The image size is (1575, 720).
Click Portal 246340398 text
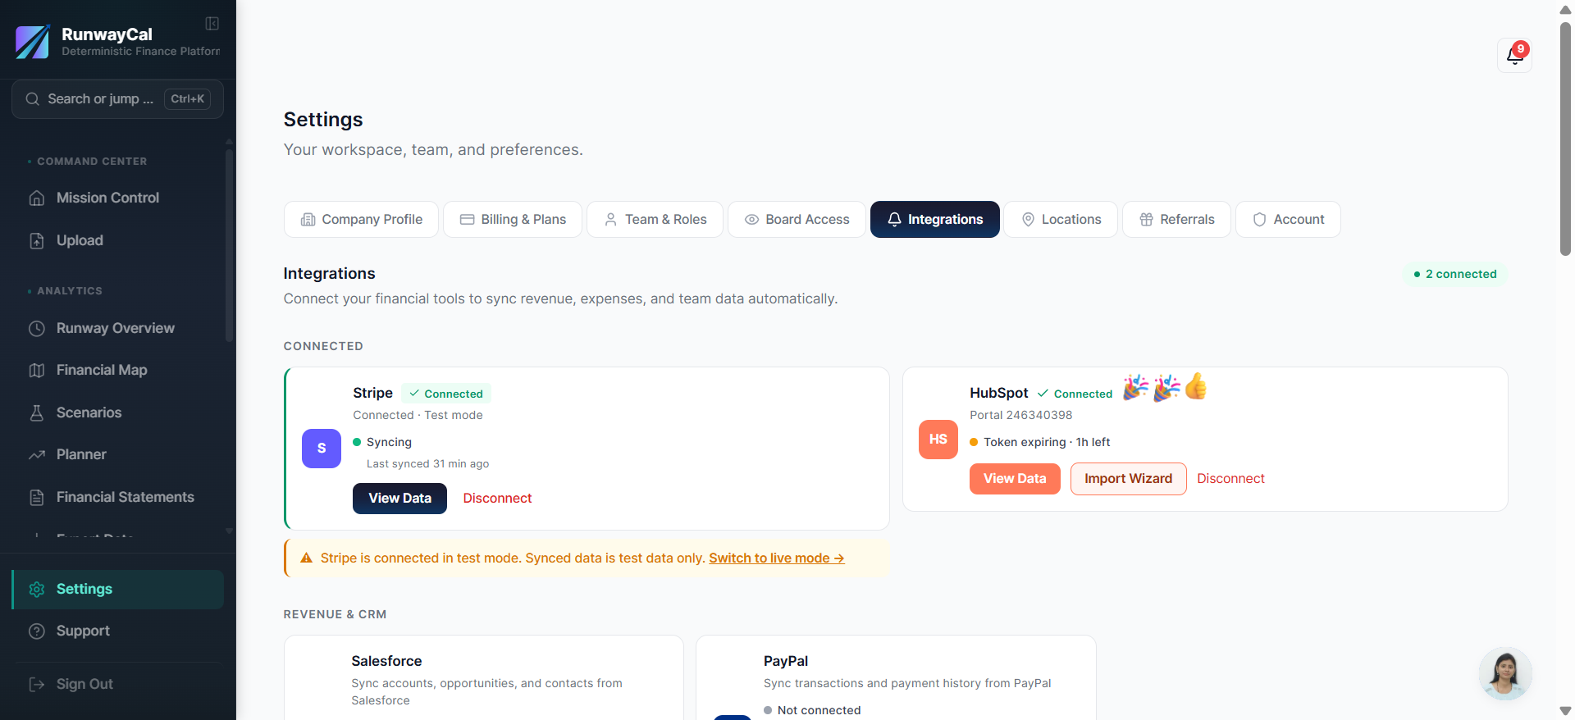click(1020, 416)
